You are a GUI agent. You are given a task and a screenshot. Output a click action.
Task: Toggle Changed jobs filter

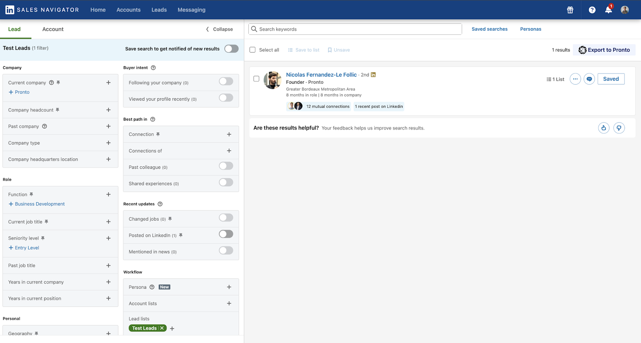coord(226,218)
